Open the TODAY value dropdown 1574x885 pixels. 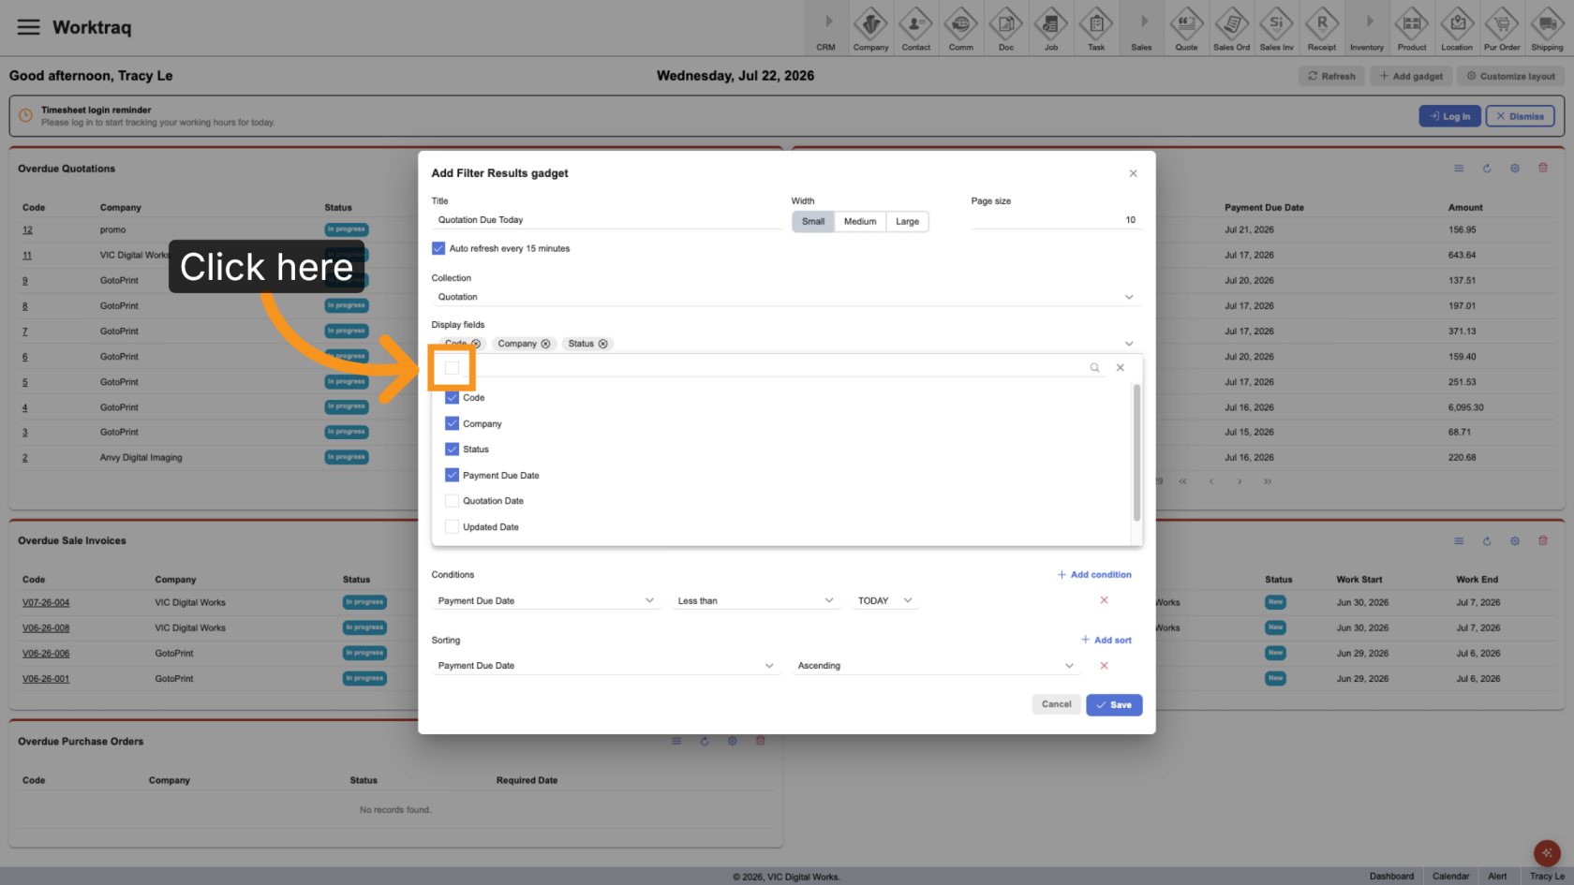(x=885, y=600)
